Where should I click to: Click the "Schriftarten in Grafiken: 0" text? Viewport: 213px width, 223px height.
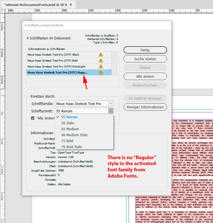pos(101,35)
